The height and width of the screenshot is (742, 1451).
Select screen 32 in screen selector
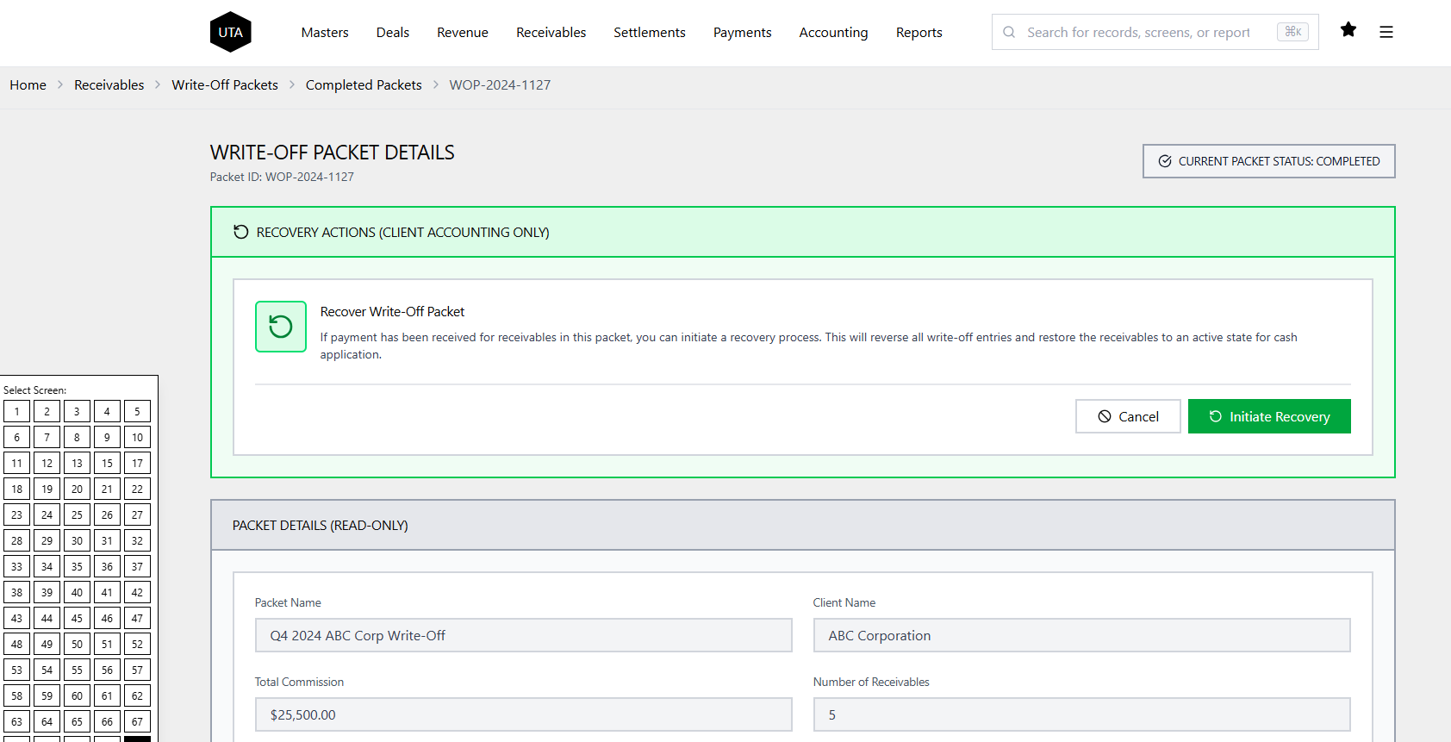[137, 540]
